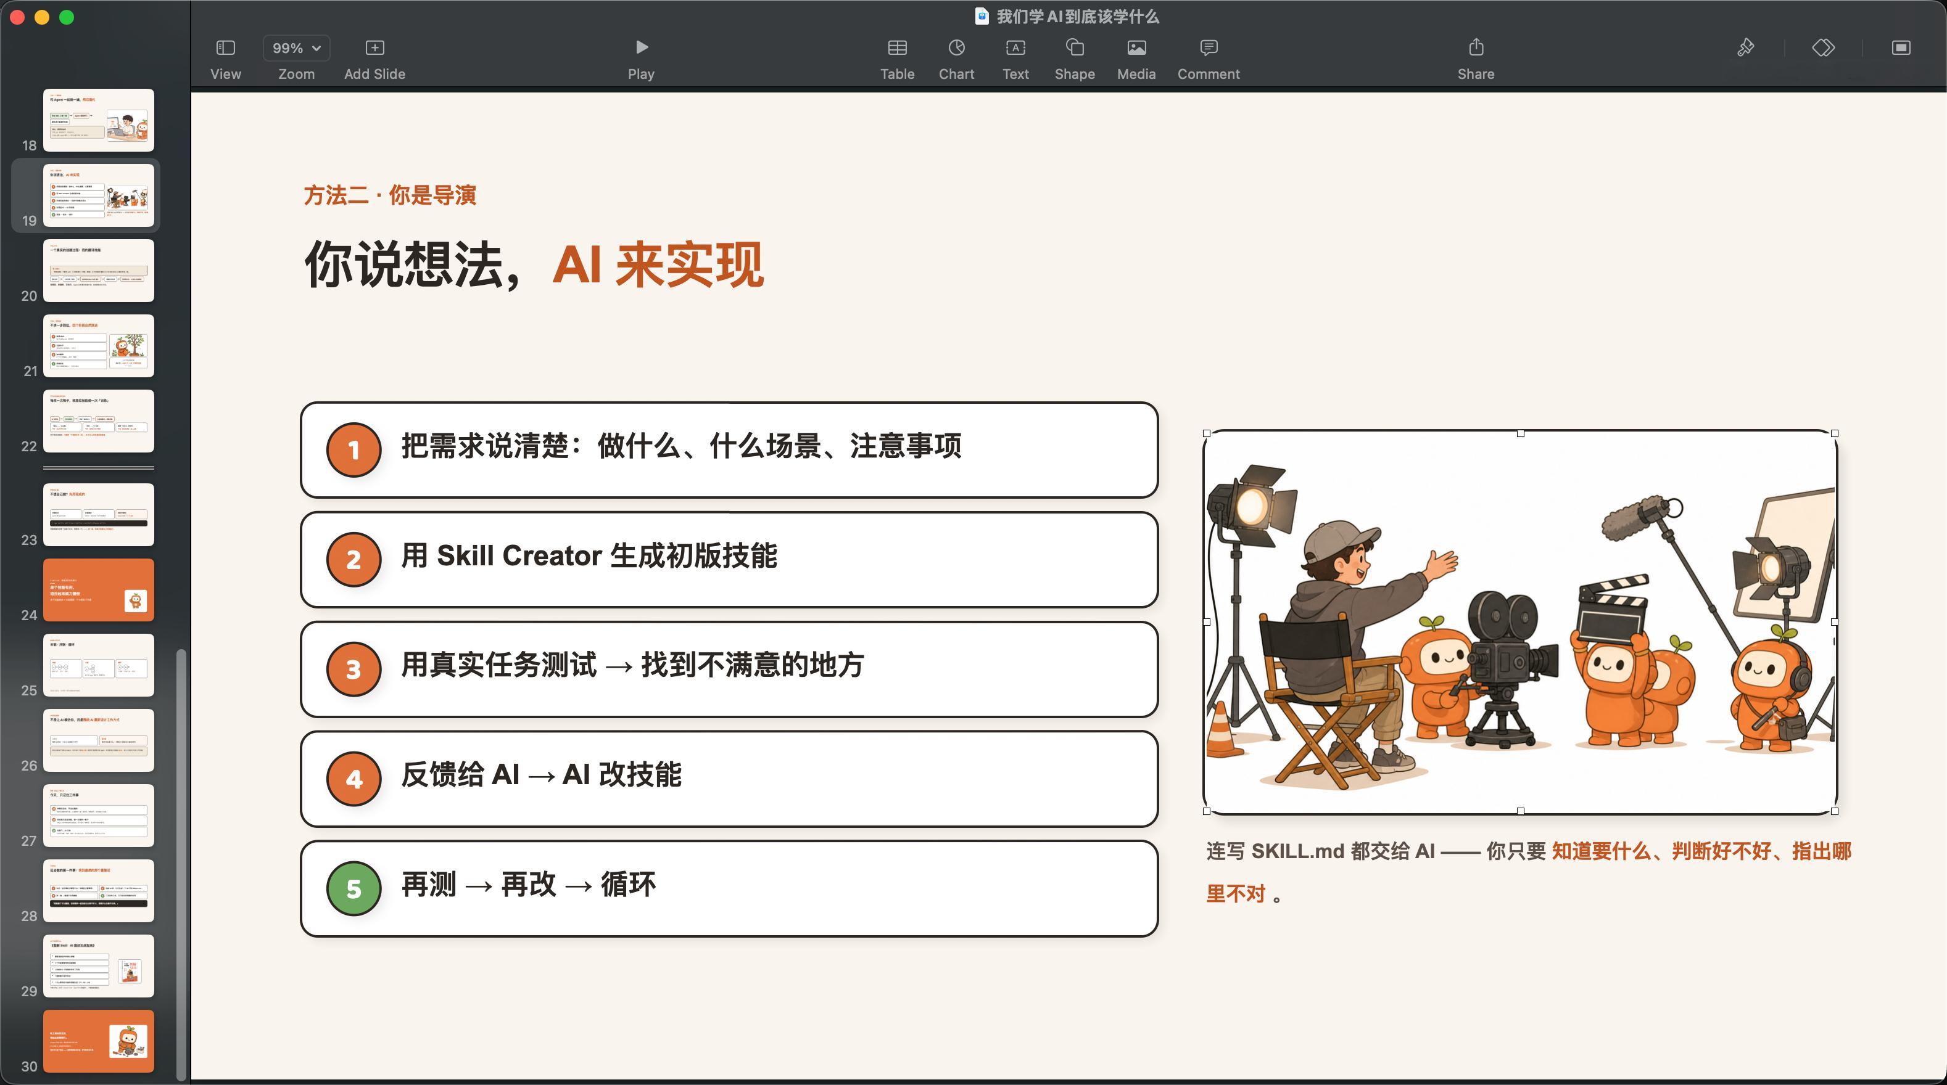Select slide 20 thumbnail
The width and height of the screenshot is (1947, 1085).
click(x=98, y=270)
